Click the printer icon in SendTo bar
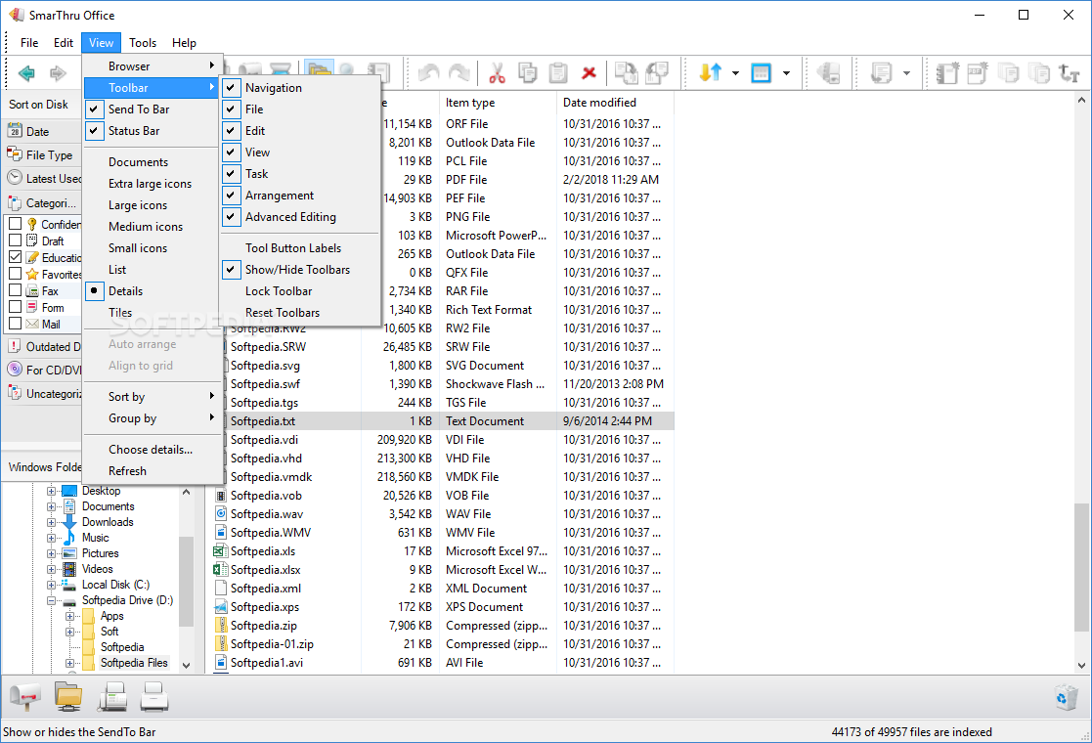Screen dimensions: 1092x743 click(x=153, y=697)
